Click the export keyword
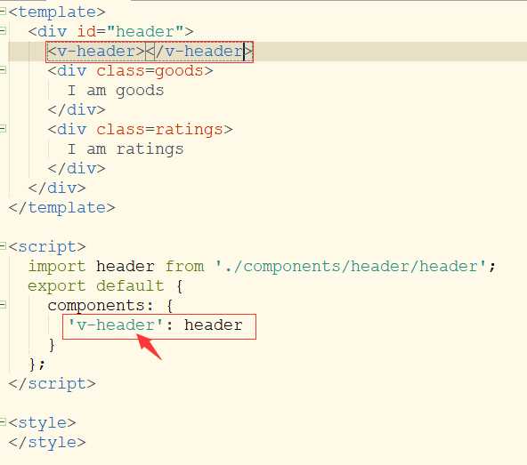 57,286
